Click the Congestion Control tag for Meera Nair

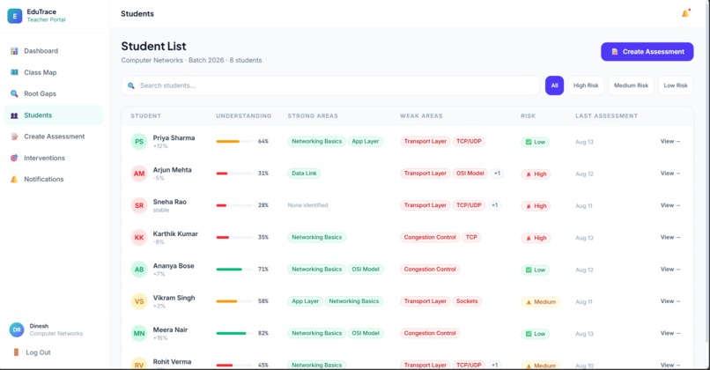click(x=430, y=333)
